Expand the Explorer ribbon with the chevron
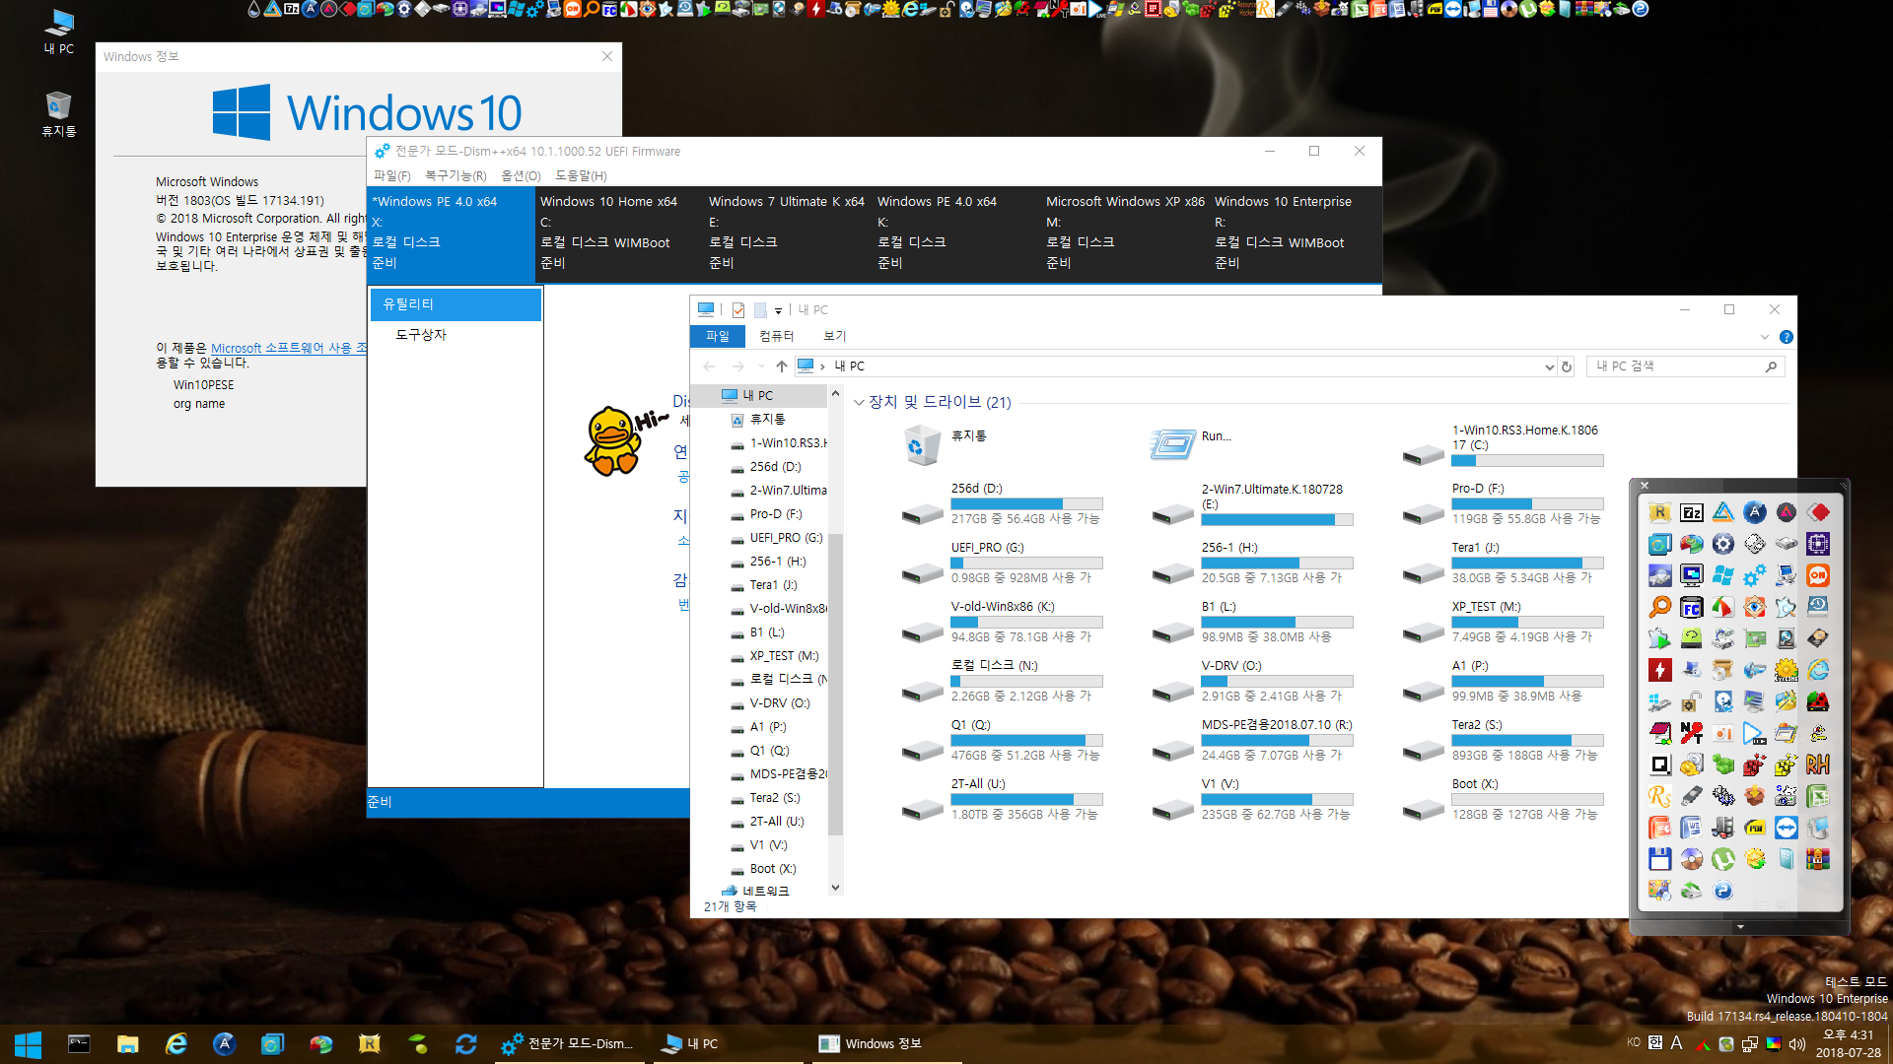Image resolution: width=1893 pixels, height=1064 pixels. 1765,337
